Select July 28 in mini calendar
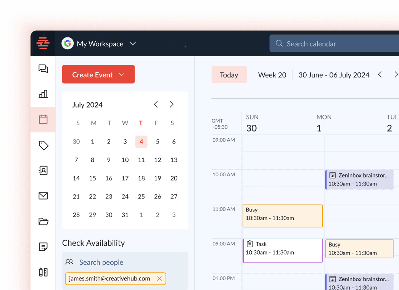The height and width of the screenshot is (290, 399). click(x=76, y=215)
